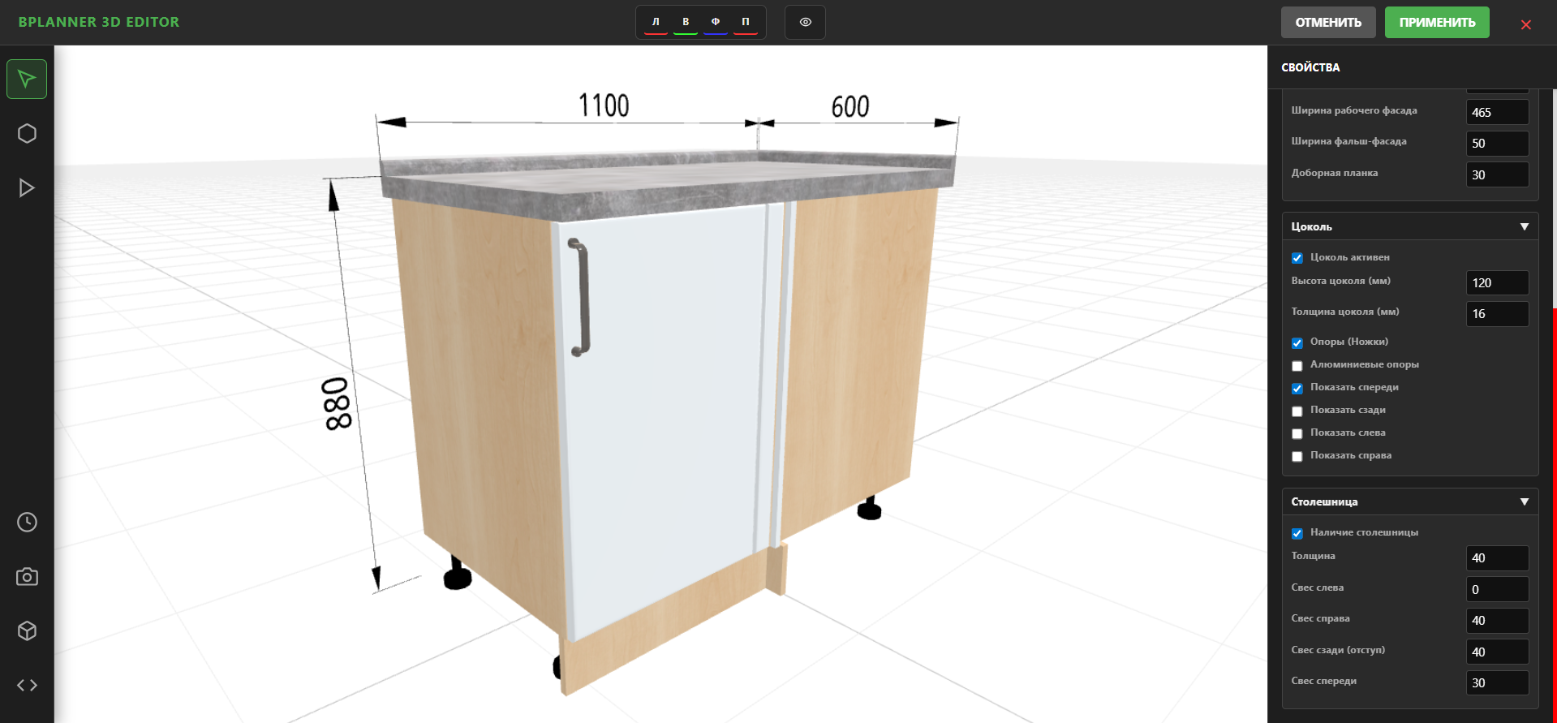Edit countertop Толщина value field
Image resolution: width=1557 pixels, height=723 pixels.
pyautogui.click(x=1497, y=557)
